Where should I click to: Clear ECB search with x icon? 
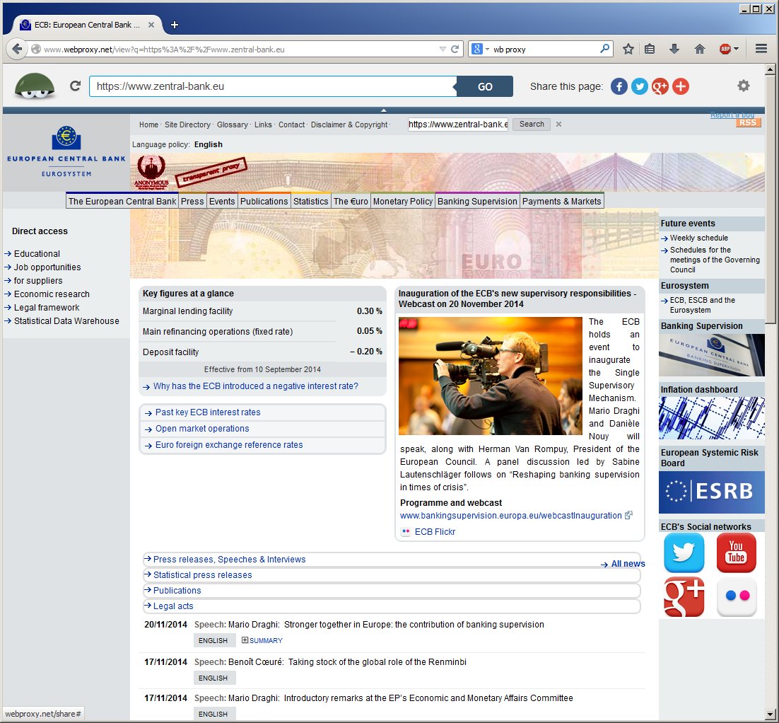click(x=558, y=125)
